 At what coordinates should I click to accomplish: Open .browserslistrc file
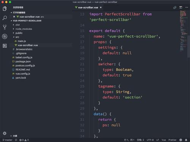[x=24, y=49]
